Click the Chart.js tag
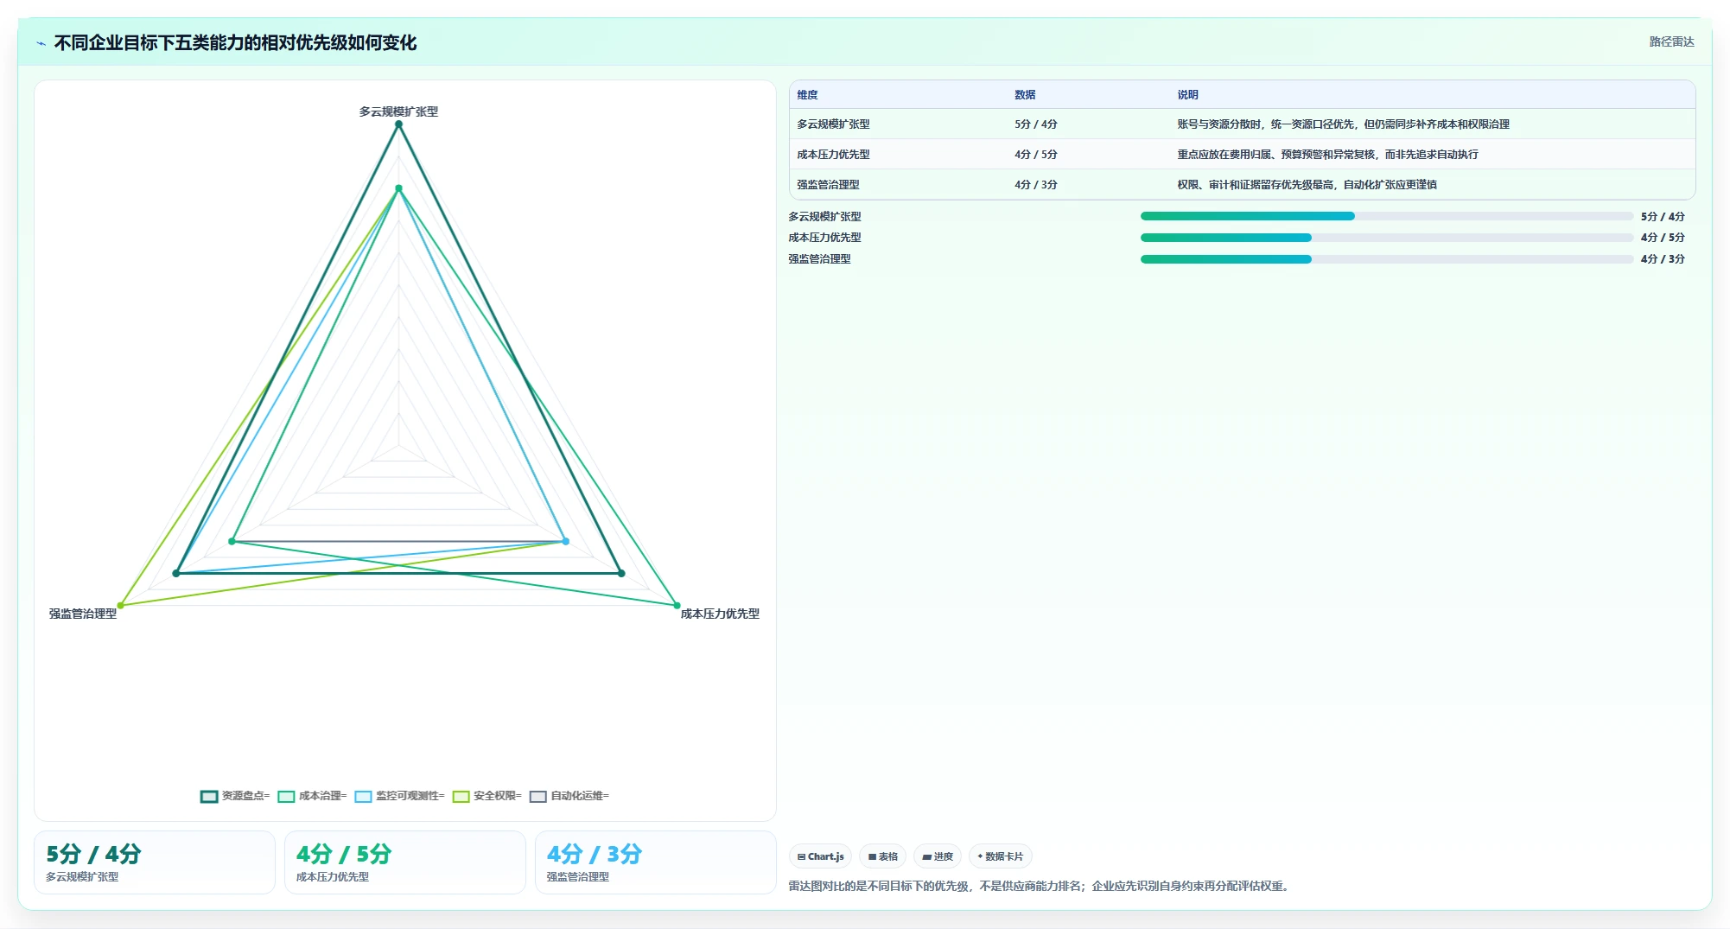Viewport: 1730px width, 929px height. tap(820, 856)
